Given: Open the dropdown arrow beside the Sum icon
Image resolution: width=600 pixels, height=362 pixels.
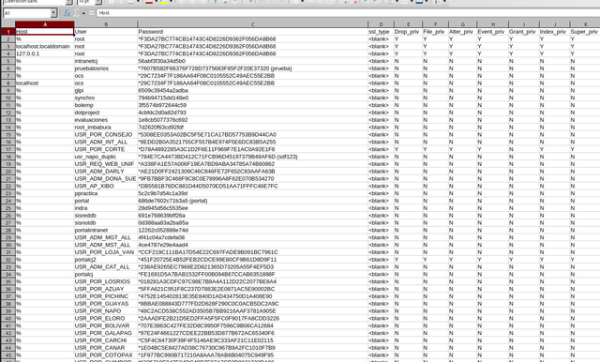Looking at the screenshot, I should 83,13.
